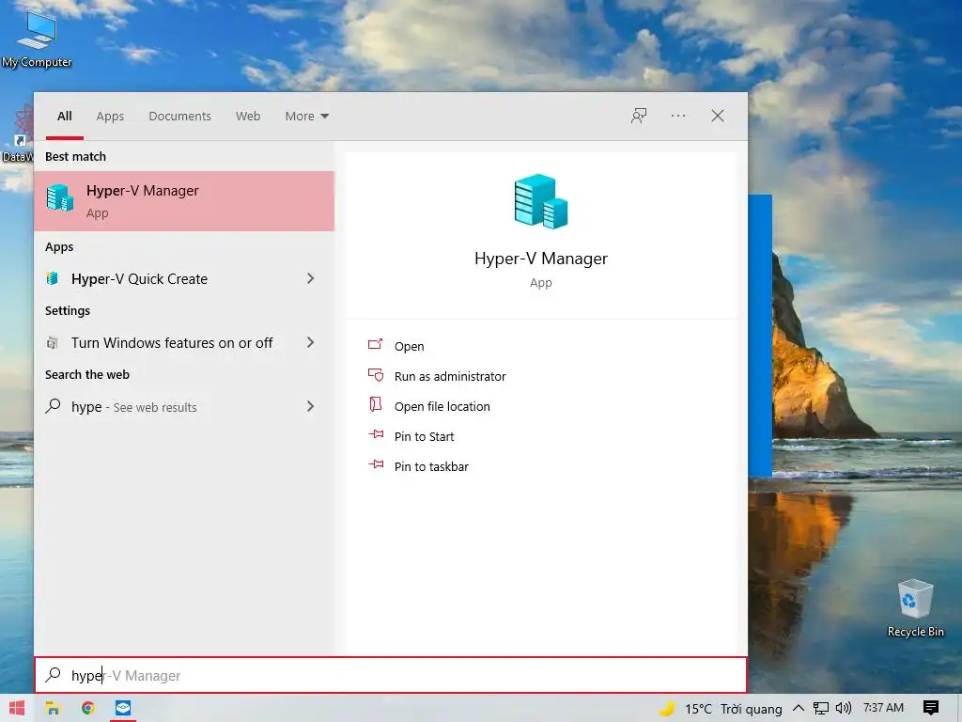Choose Pin to taskbar

click(431, 466)
